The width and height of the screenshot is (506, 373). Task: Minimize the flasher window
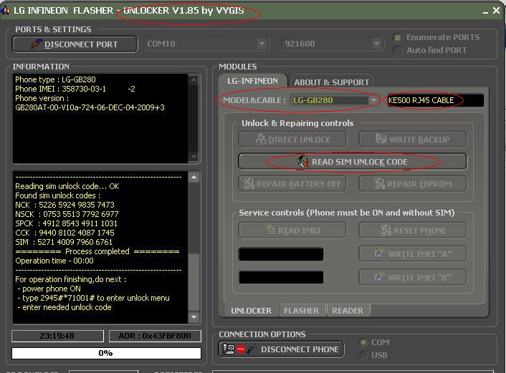tap(486, 11)
